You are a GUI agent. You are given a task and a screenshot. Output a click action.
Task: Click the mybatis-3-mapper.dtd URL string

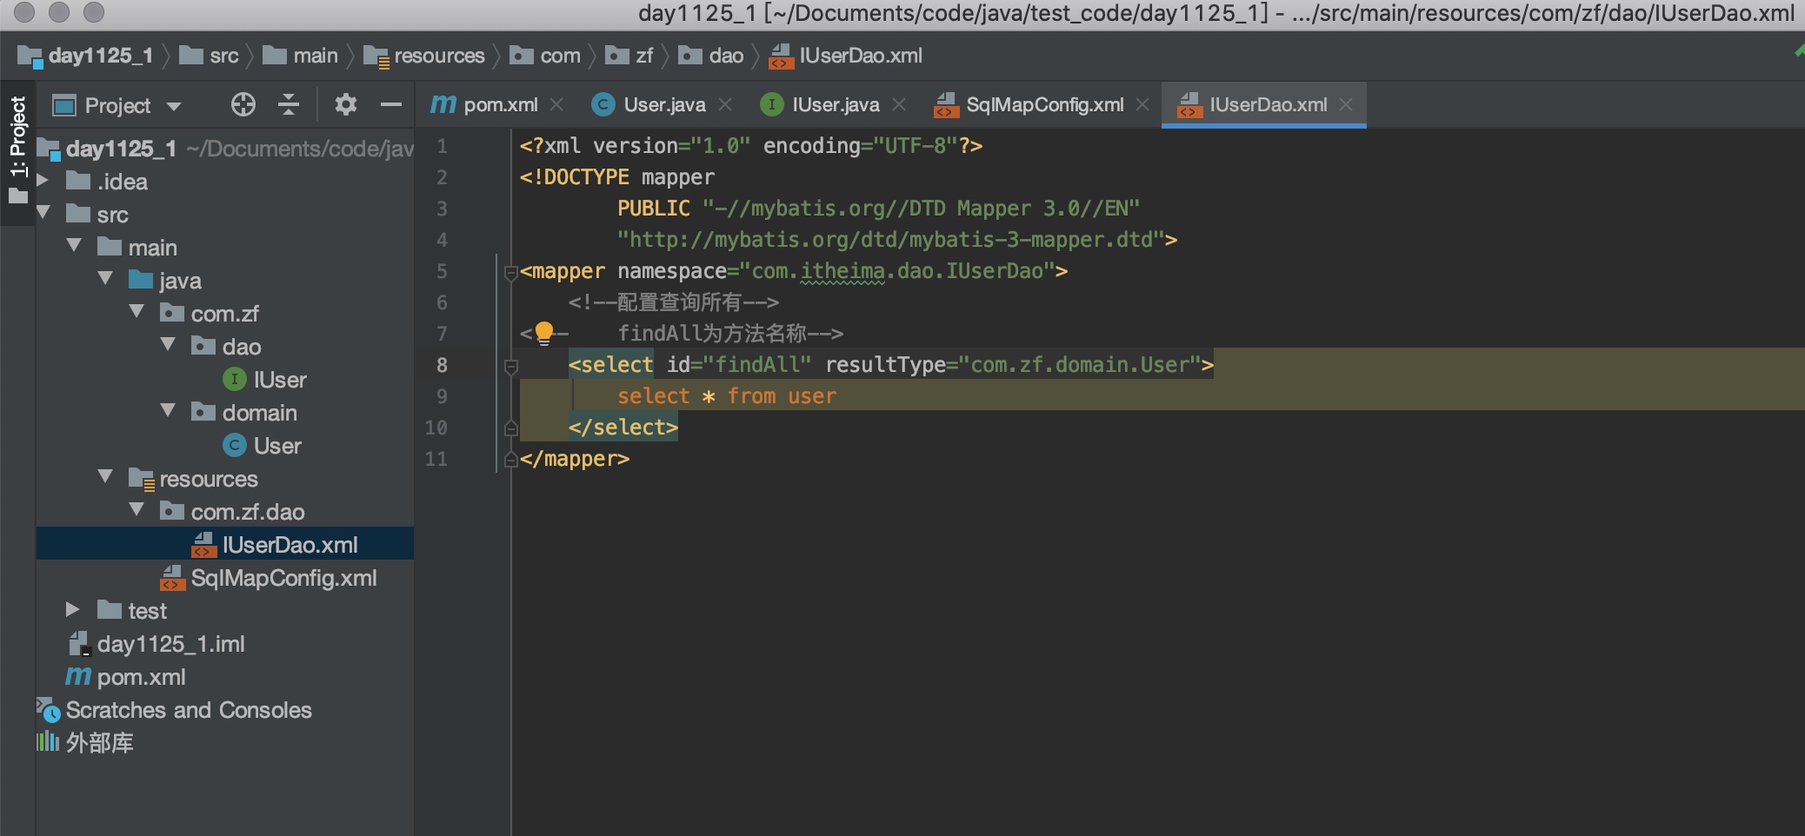point(891,240)
